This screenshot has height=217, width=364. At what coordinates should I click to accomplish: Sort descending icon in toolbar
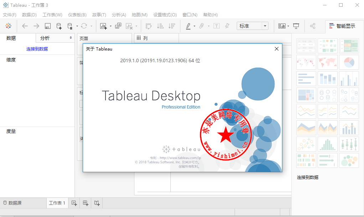[172, 26]
